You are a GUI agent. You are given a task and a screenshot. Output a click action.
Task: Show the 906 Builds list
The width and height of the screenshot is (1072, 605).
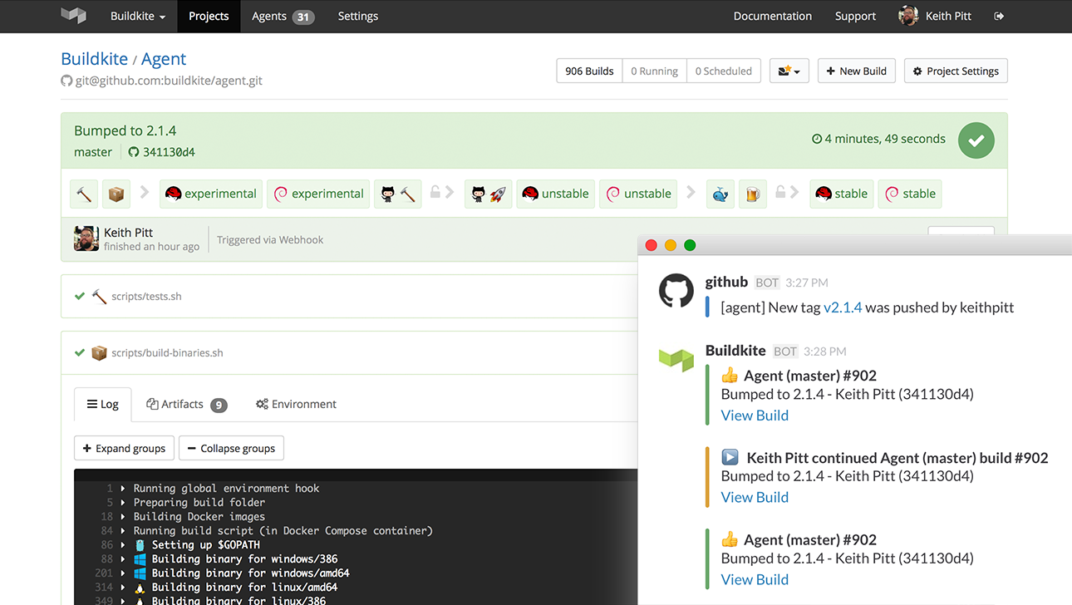tap(589, 71)
